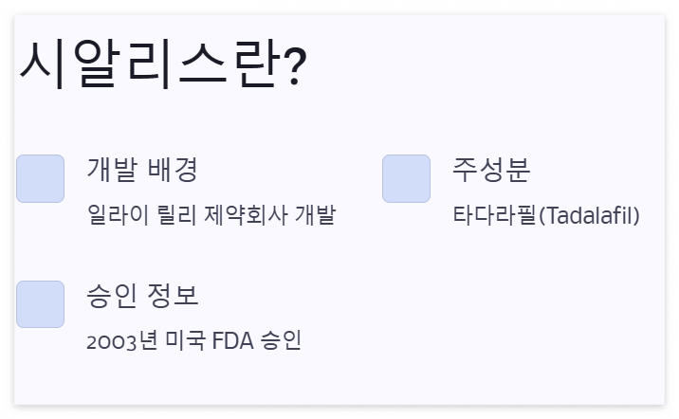Select the text 일라이 릴리 제약회사 개발
The height and width of the screenshot is (419, 679).
pos(211,214)
